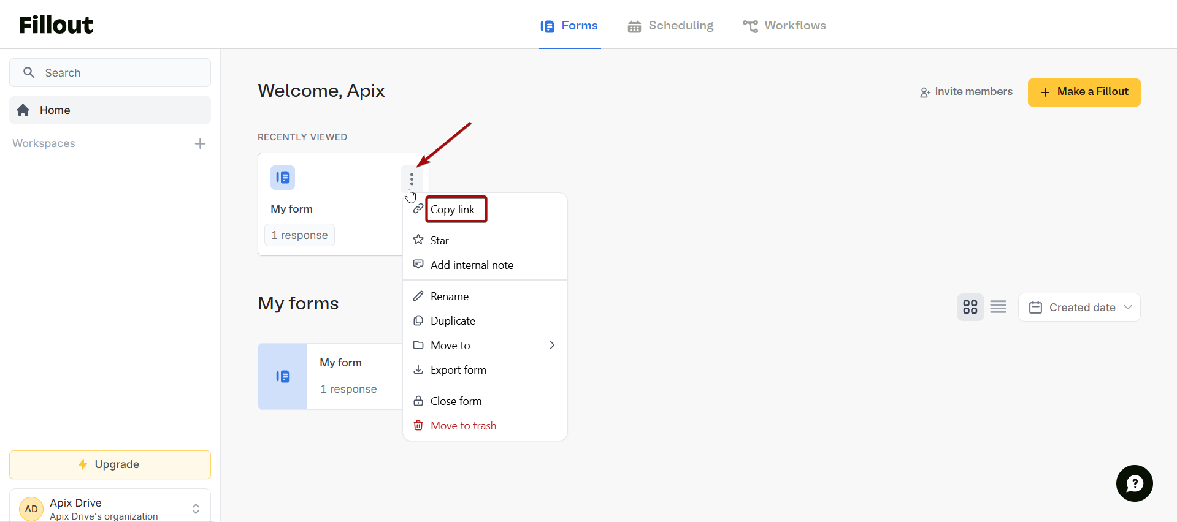Expand the Move to submenu
This screenshot has height=522, width=1177.
485,345
